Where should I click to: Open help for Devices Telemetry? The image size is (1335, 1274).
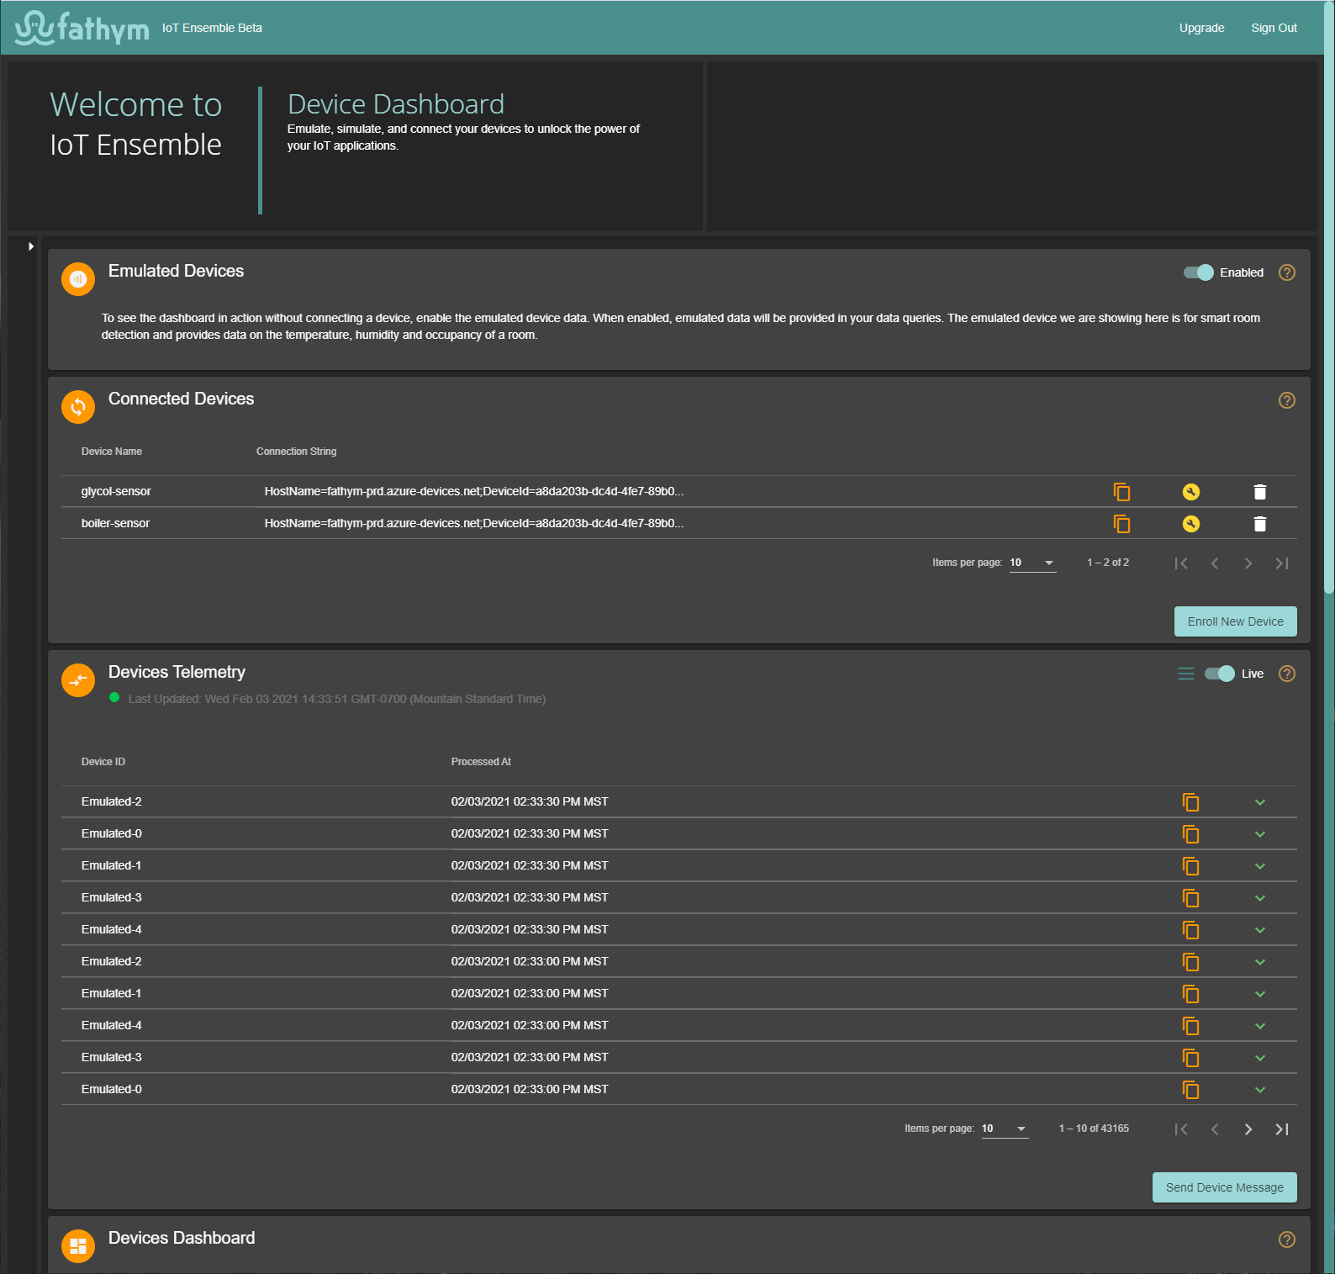pos(1286,674)
